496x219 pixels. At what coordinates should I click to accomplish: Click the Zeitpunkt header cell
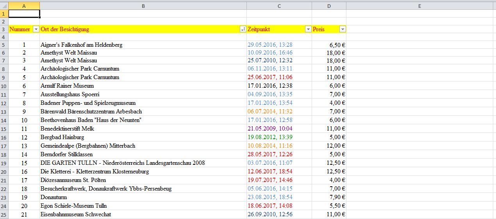tap(279, 29)
